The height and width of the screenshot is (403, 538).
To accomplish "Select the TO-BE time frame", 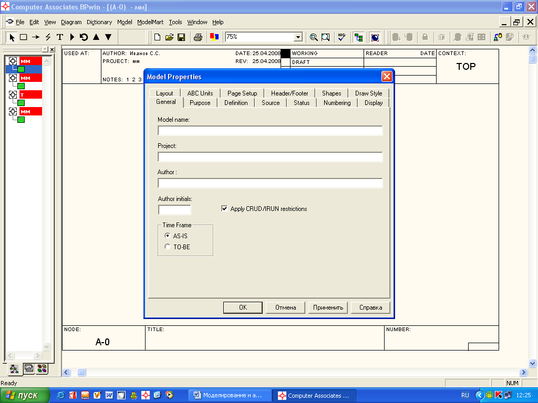I will point(167,247).
